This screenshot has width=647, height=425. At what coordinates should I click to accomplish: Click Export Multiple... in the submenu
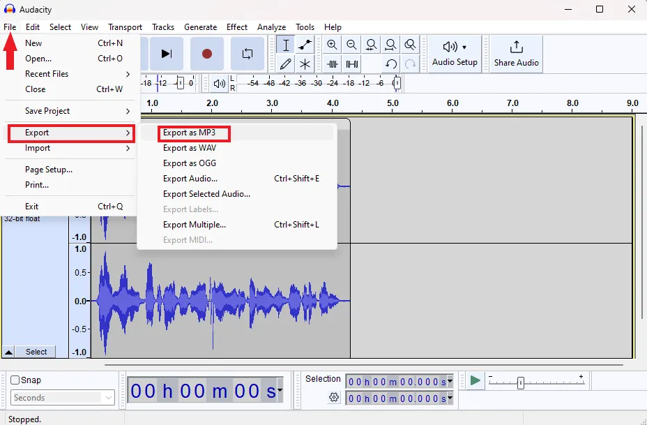pos(195,225)
